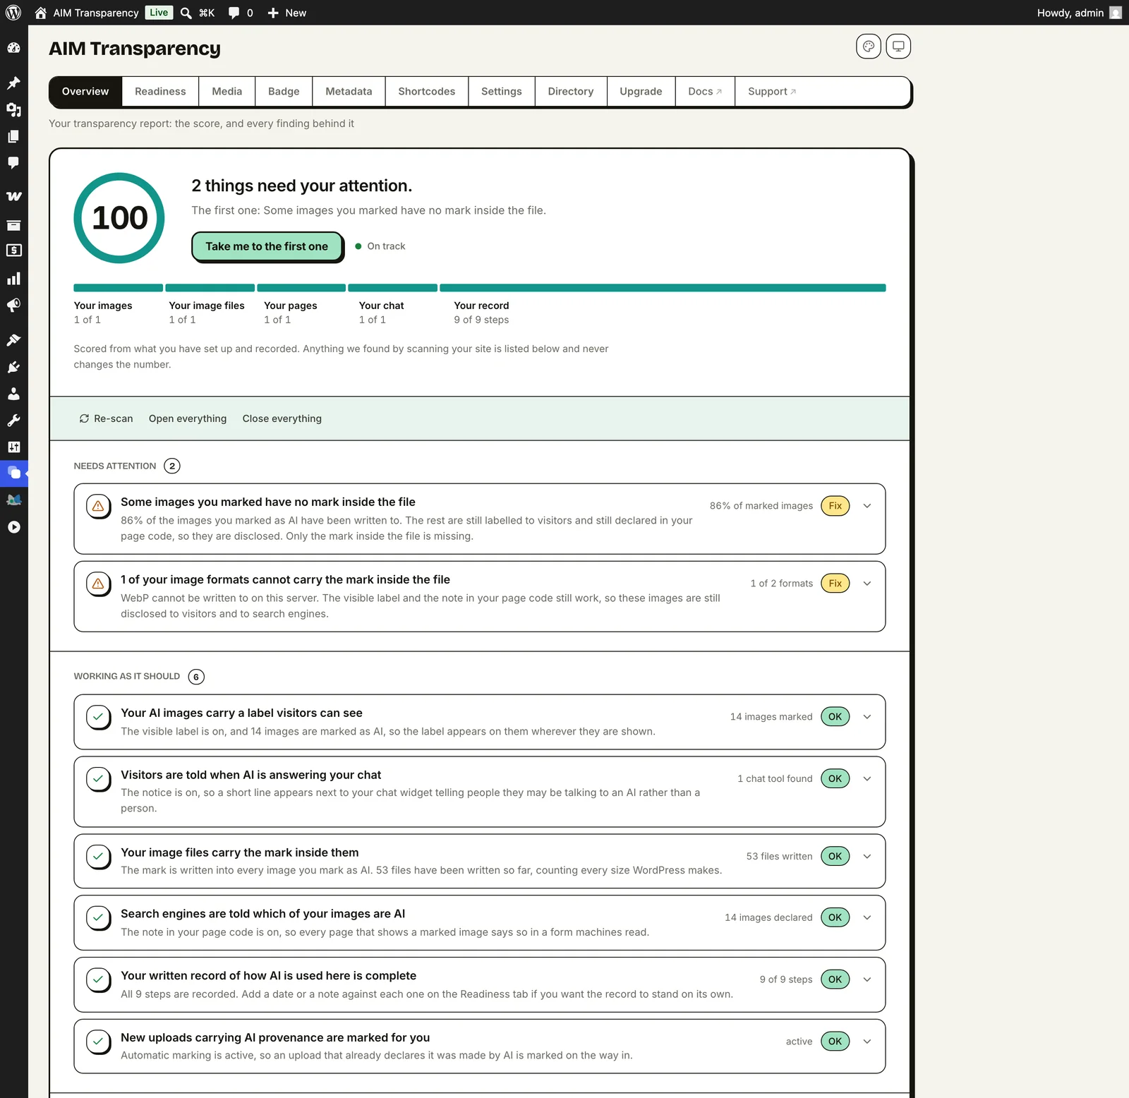Click the 'Live' status badge
The image size is (1129, 1098).
(x=159, y=13)
